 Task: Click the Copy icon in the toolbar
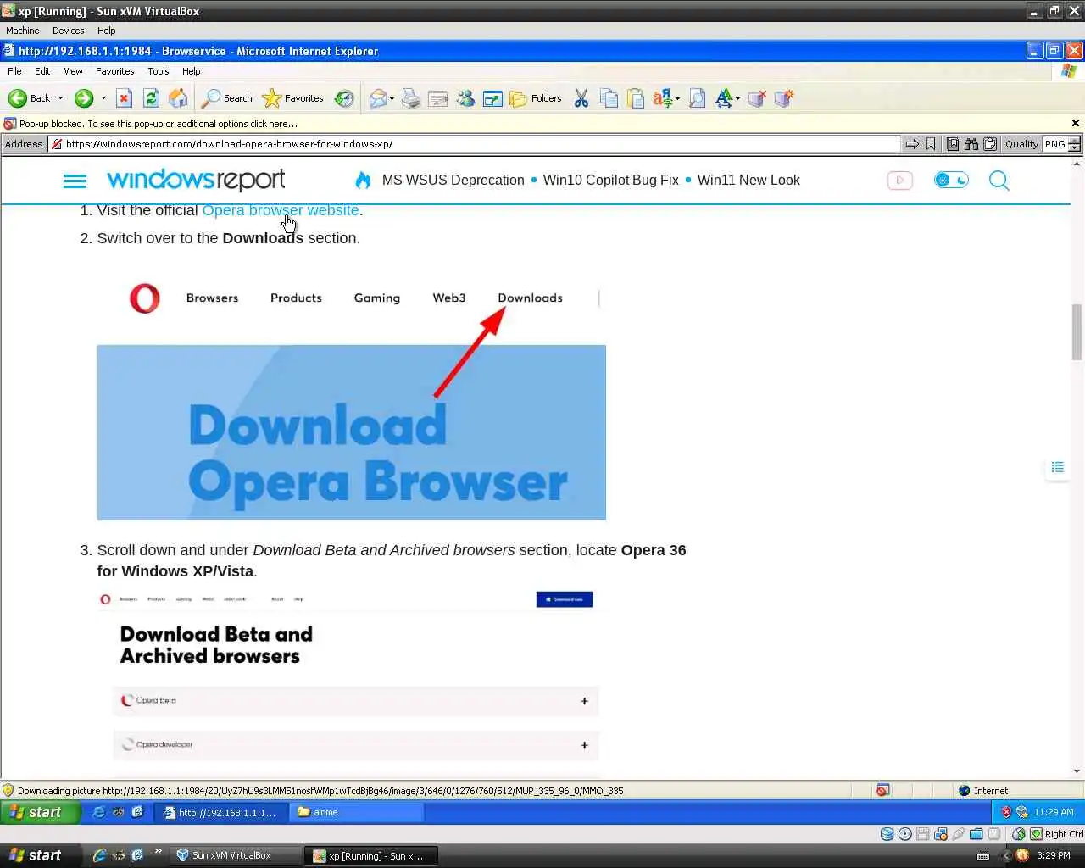point(609,98)
